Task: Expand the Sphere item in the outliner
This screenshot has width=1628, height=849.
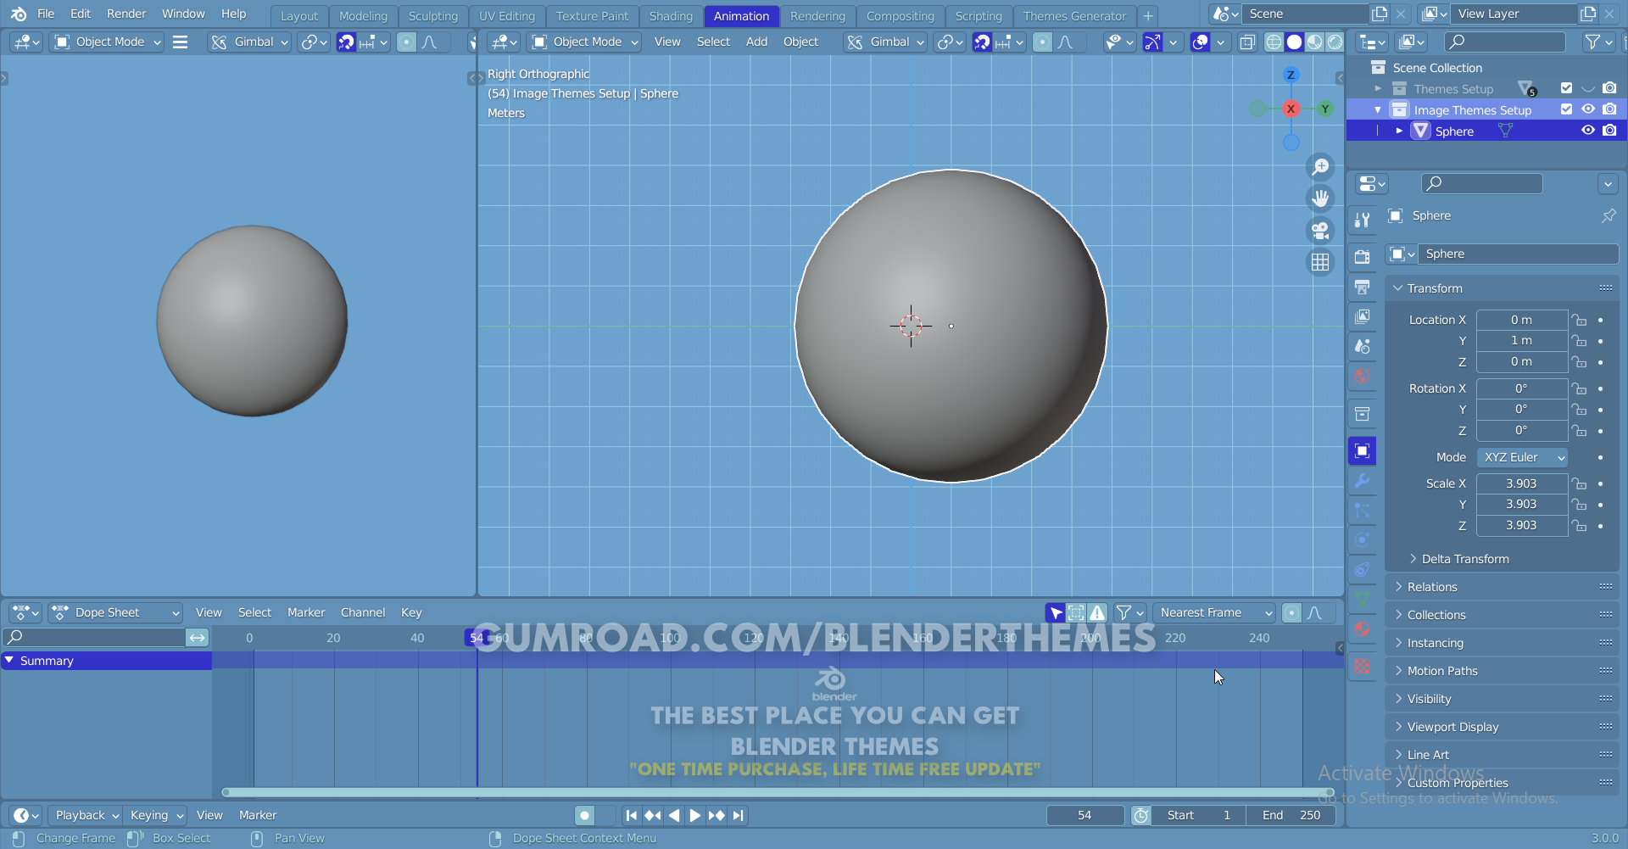Action: pyautogui.click(x=1399, y=131)
